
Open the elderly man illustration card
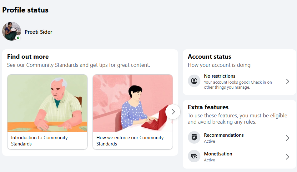(47, 103)
